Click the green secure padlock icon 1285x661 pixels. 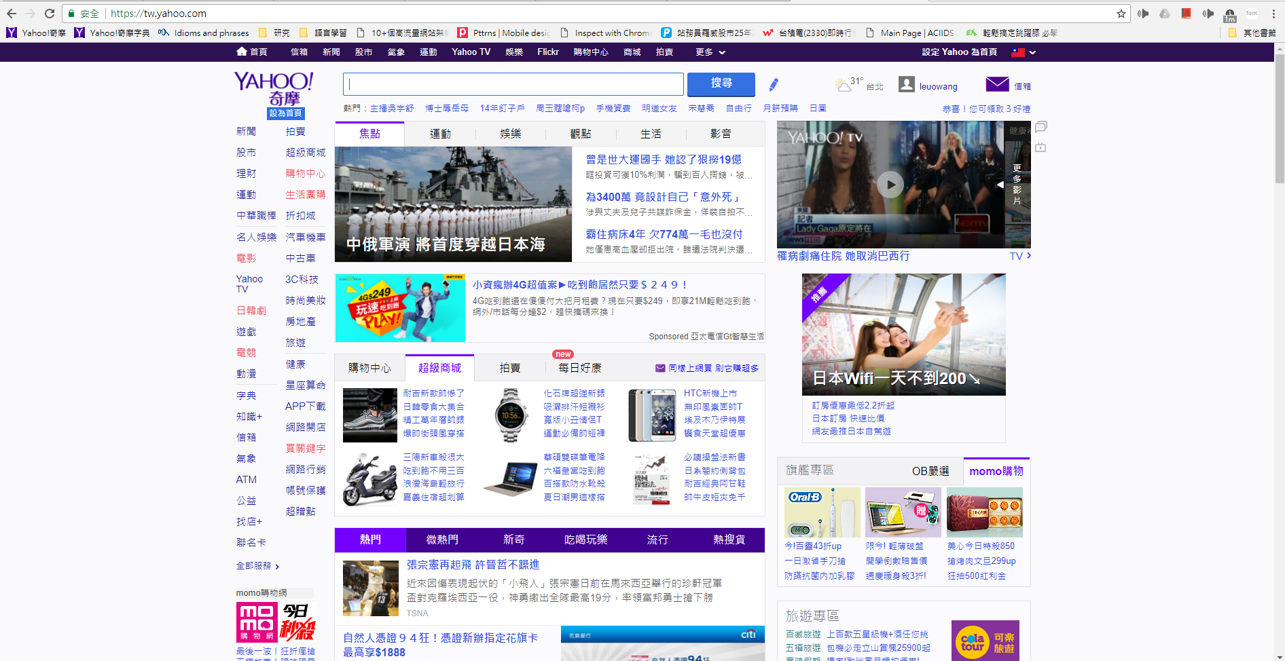(71, 14)
